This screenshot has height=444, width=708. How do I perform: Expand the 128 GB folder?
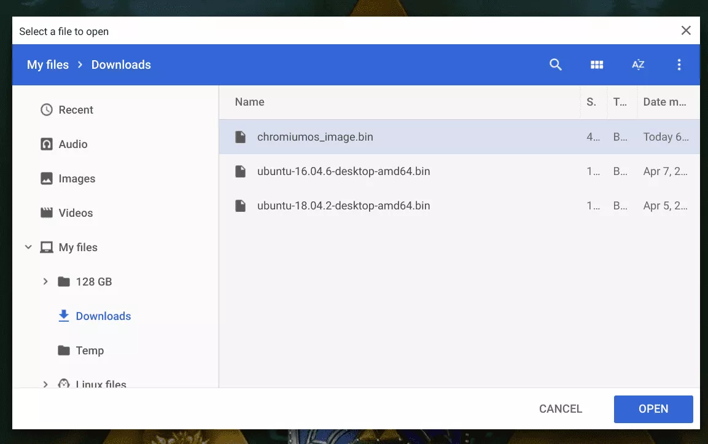pos(45,282)
